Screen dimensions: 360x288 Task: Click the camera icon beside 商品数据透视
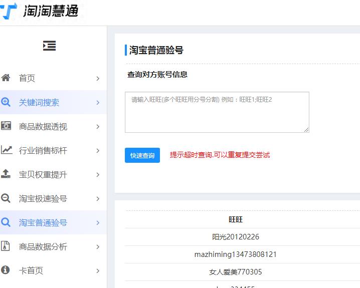click(6, 126)
